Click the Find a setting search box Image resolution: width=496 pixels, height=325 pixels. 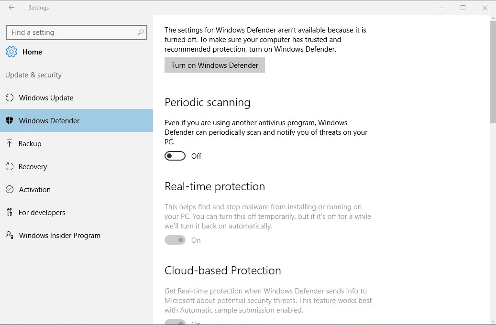(72, 32)
